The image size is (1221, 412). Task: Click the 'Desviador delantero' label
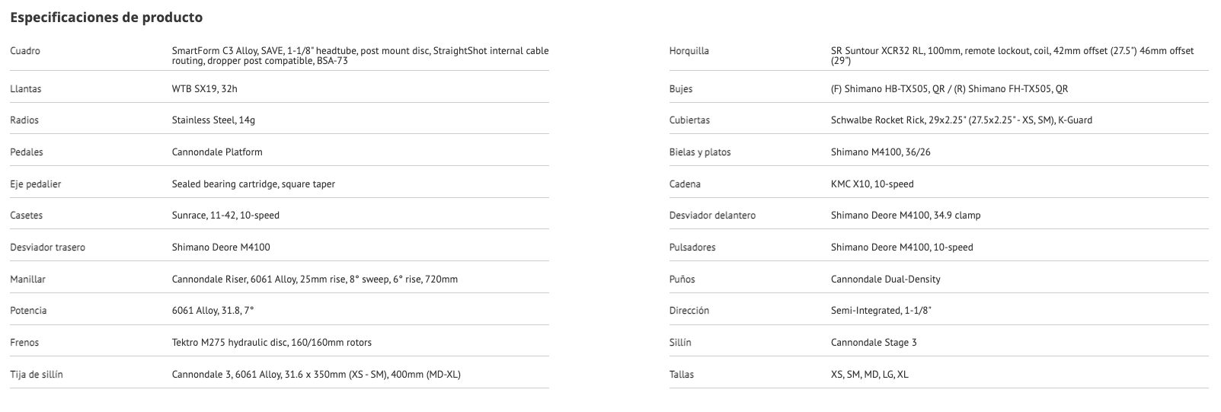point(712,216)
